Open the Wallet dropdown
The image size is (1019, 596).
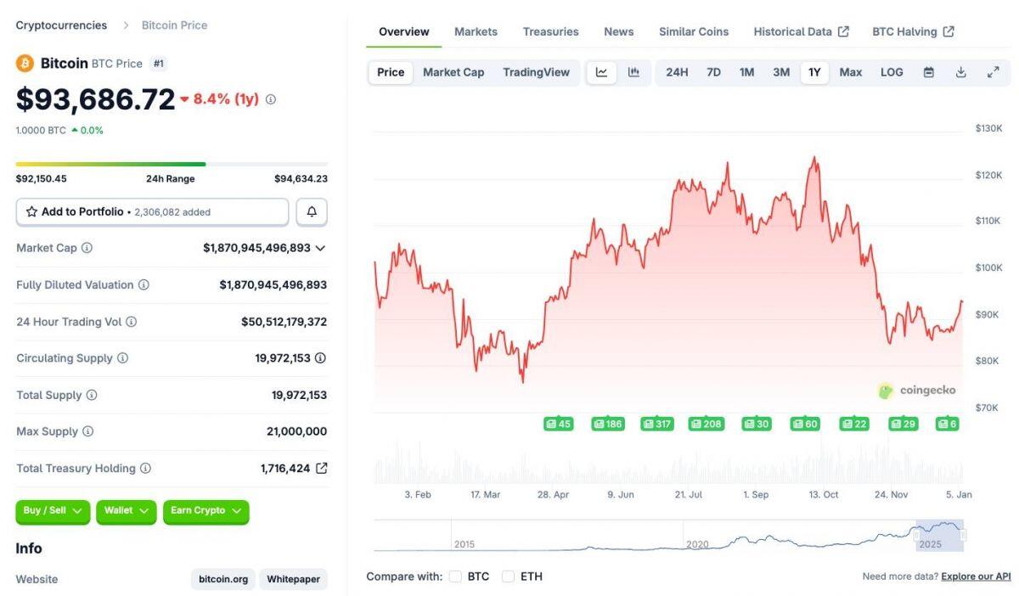tap(126, 511)
